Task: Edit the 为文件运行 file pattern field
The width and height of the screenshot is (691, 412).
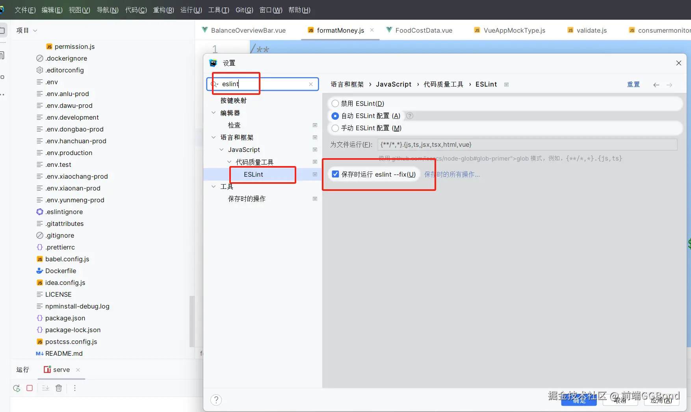Action: tap(528, 144)
